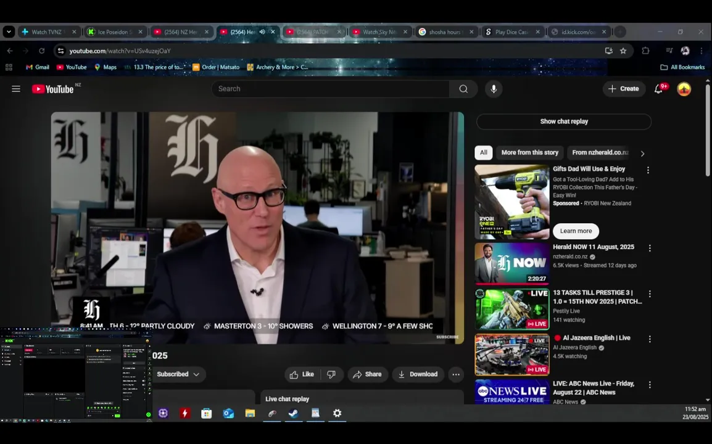Select the From nzherald.co.nz chip

tap(600, 152)
